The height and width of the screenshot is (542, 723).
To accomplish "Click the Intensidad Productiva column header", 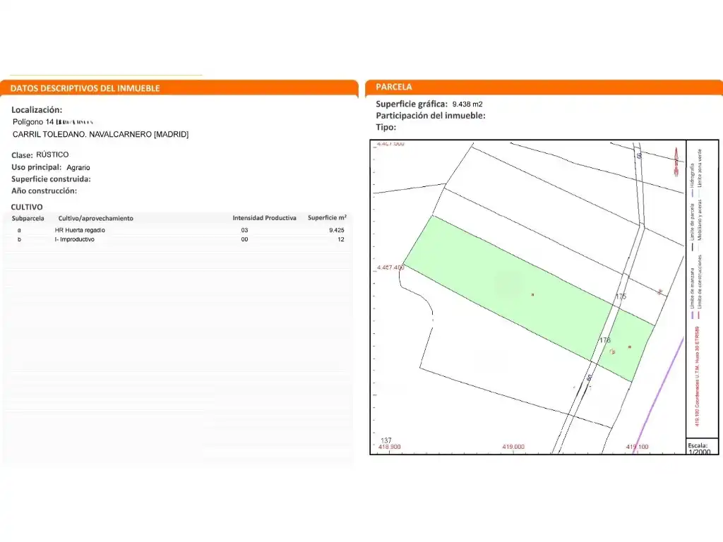I will coord(264,217).
